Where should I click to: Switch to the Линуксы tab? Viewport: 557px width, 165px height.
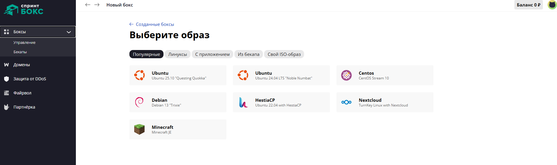[177, 54]
